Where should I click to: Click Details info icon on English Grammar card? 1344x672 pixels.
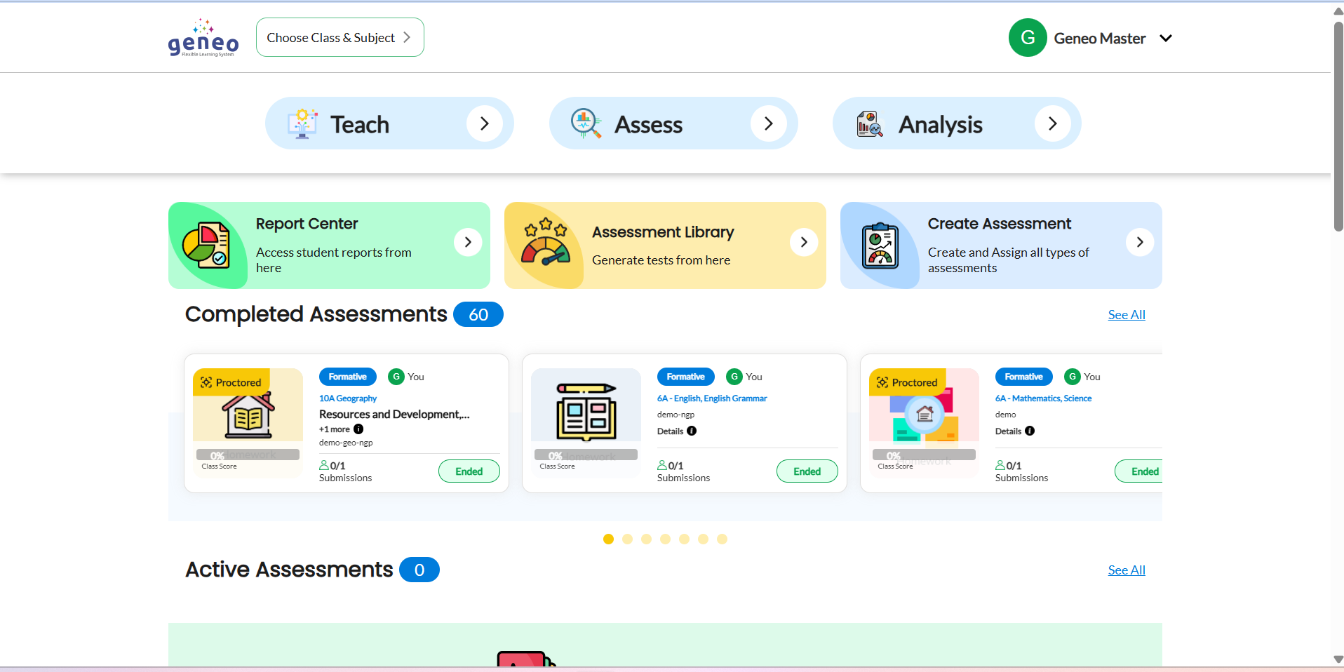point(692,431)
